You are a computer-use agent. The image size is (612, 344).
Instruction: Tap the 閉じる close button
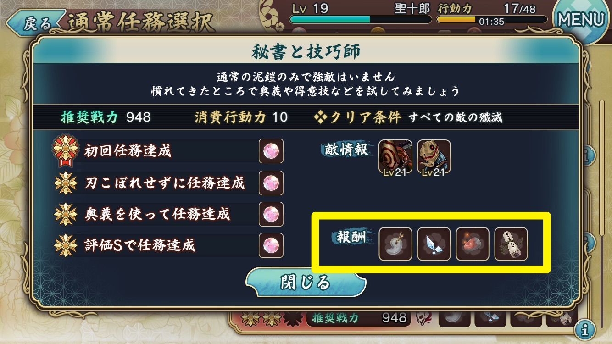coord(306,283)
